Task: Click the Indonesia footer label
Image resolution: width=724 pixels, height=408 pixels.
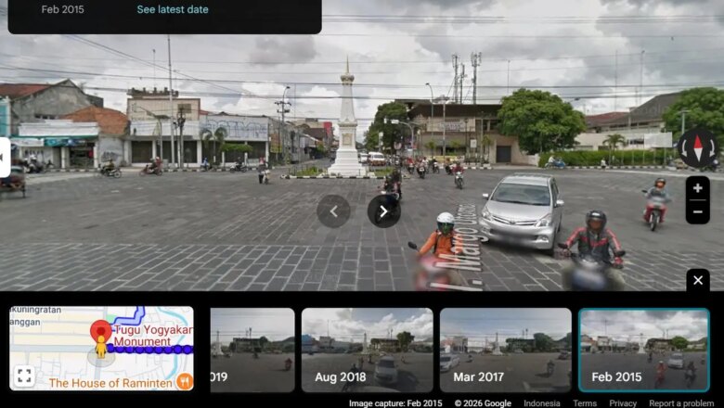Action: coord(542,403)
